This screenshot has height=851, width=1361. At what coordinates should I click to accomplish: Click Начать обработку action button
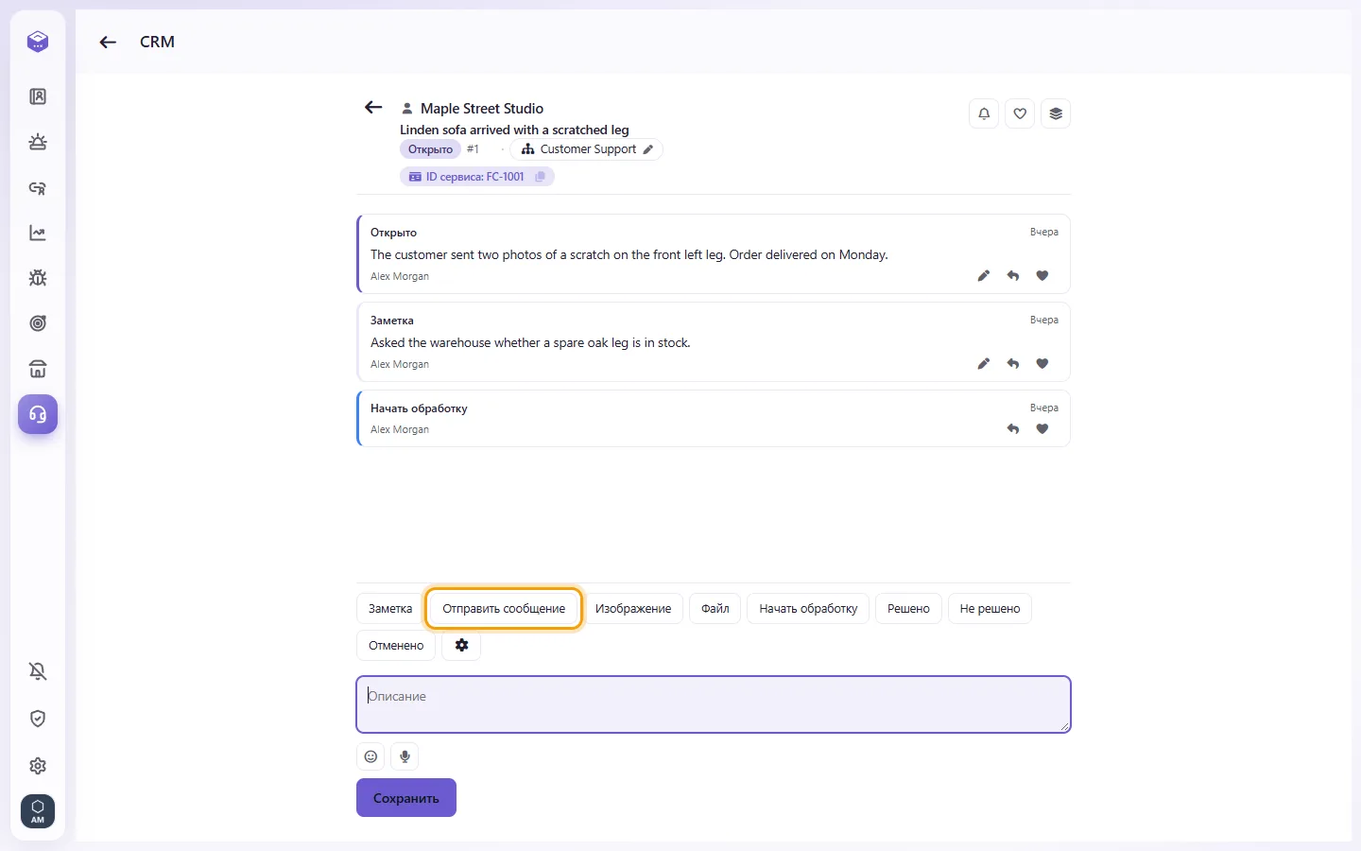808,609
